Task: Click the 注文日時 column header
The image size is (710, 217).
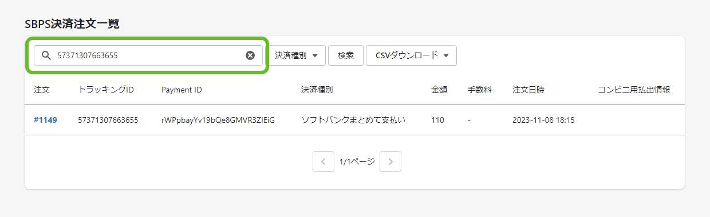Action: tap(528, 90)
